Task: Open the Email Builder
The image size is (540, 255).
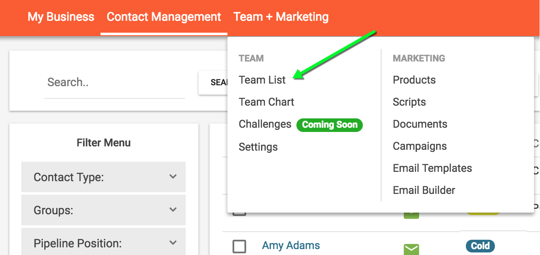Action: pyautogui.click(x=423, y=190)
